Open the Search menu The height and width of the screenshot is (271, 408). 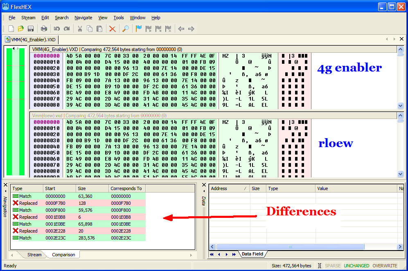pyautogui.click(x=62, y=18)
